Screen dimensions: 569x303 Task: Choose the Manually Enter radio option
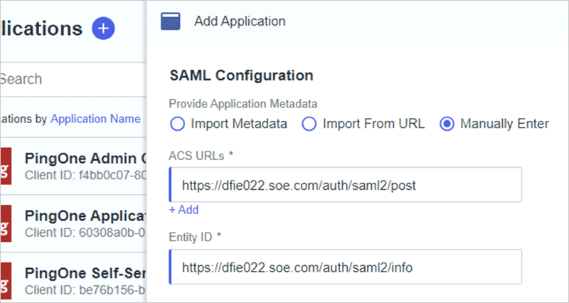pos(447,124)
